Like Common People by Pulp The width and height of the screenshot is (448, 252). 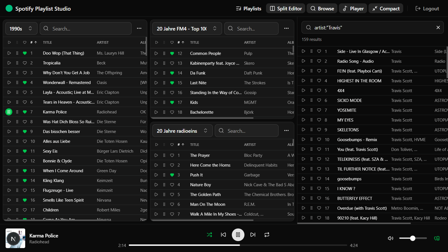[172, 53]
